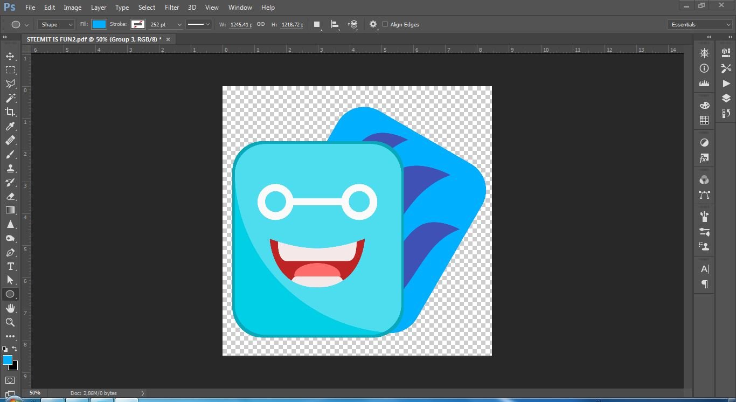Select the Sharpen tool
The height and width of the screenshot is (402, 736).
click(10, 224)
